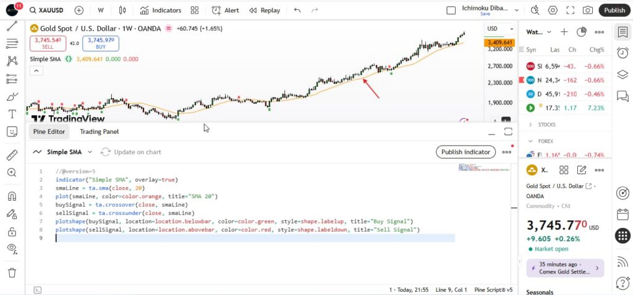Expand the Simple SMA script name dropdown
This screenshot has width=633, height=295.
point(90,152)
